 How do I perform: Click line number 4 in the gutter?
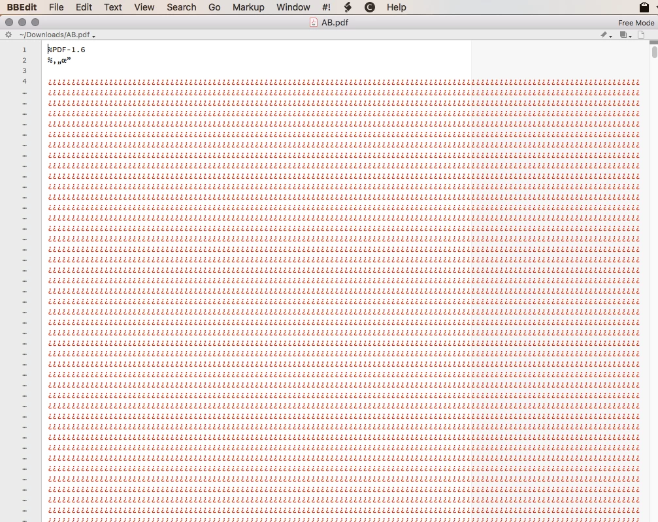(x=24, y=82)
